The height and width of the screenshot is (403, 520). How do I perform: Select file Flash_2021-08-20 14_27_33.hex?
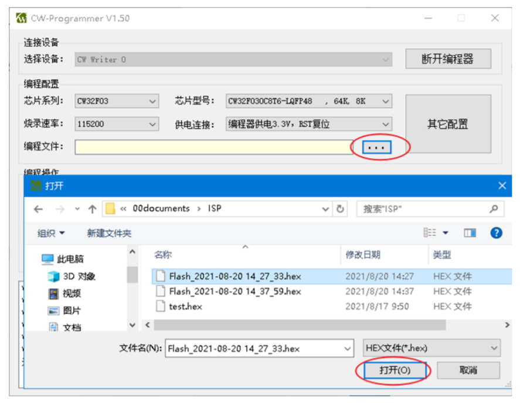click(332, 276)
